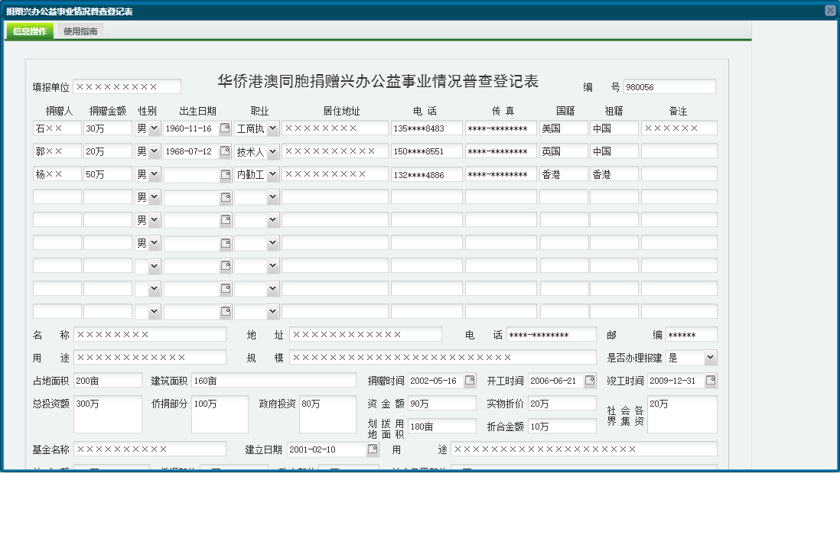
Task: Switch to the 使用指南 tab
Action: coord(80,31)
